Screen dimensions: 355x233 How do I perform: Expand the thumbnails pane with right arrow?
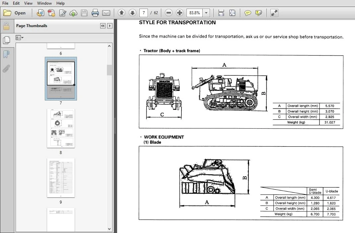click(x=110, y=26)
